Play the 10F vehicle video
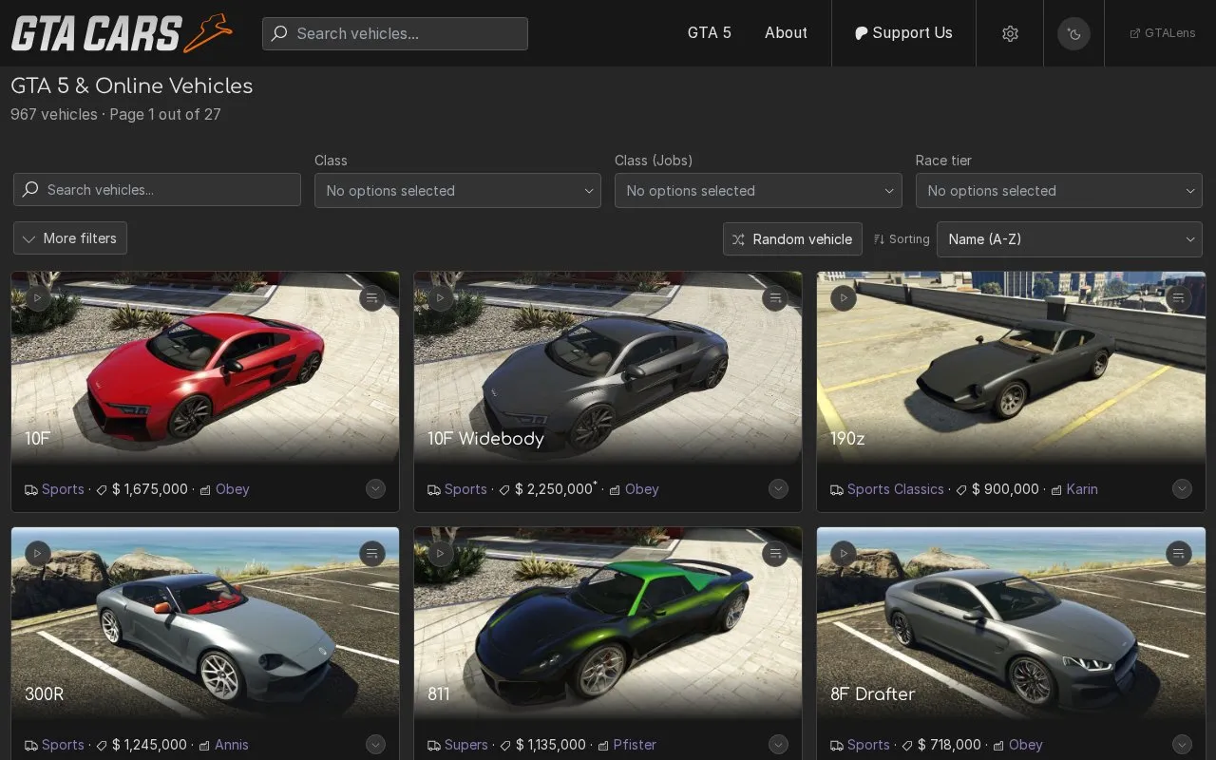 pos(37,297)
